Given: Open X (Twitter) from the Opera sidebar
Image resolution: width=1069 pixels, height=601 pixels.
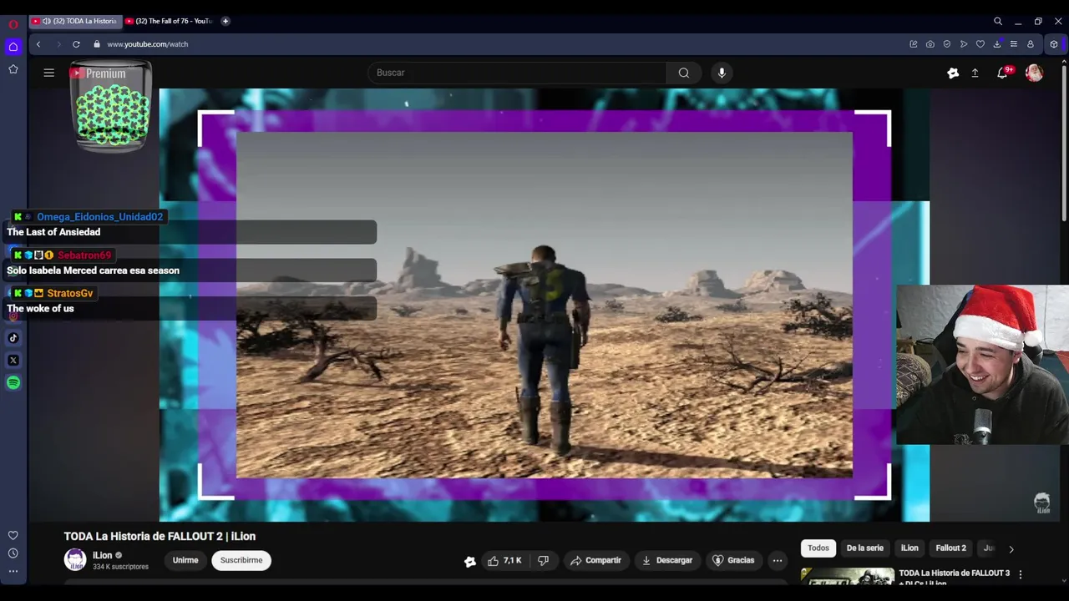Looking at the screenshot, I should coord(13,361).
